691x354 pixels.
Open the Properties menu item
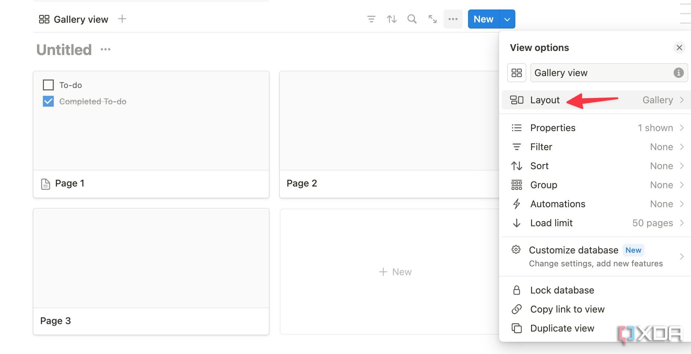tap(596, 128)
